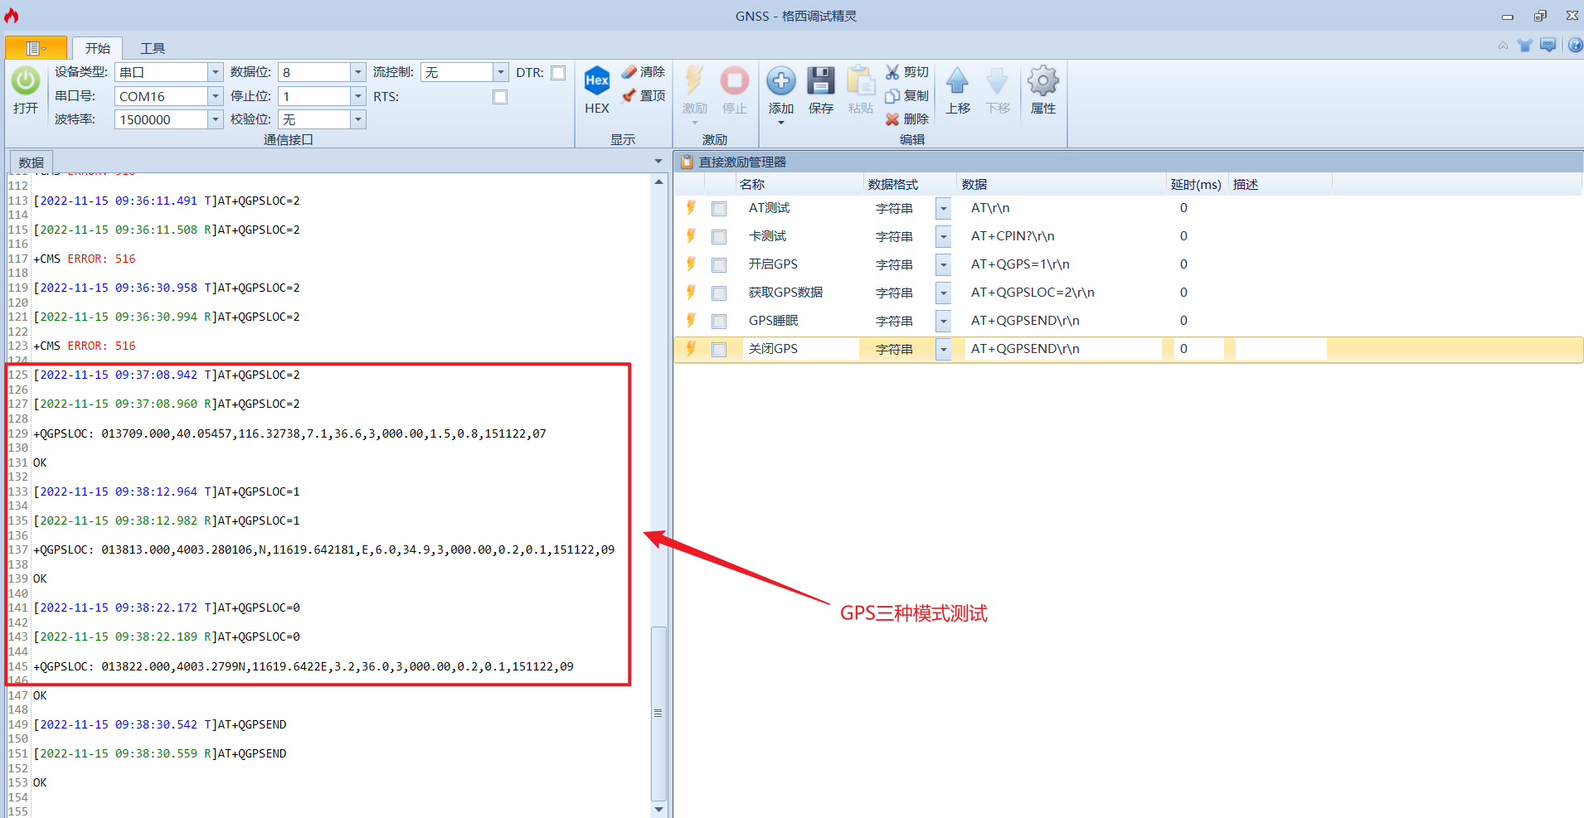The height and width of the screenshot is (818, 1584).
Task: Toggle HEX display mode icon
Action: coord(597,81)
